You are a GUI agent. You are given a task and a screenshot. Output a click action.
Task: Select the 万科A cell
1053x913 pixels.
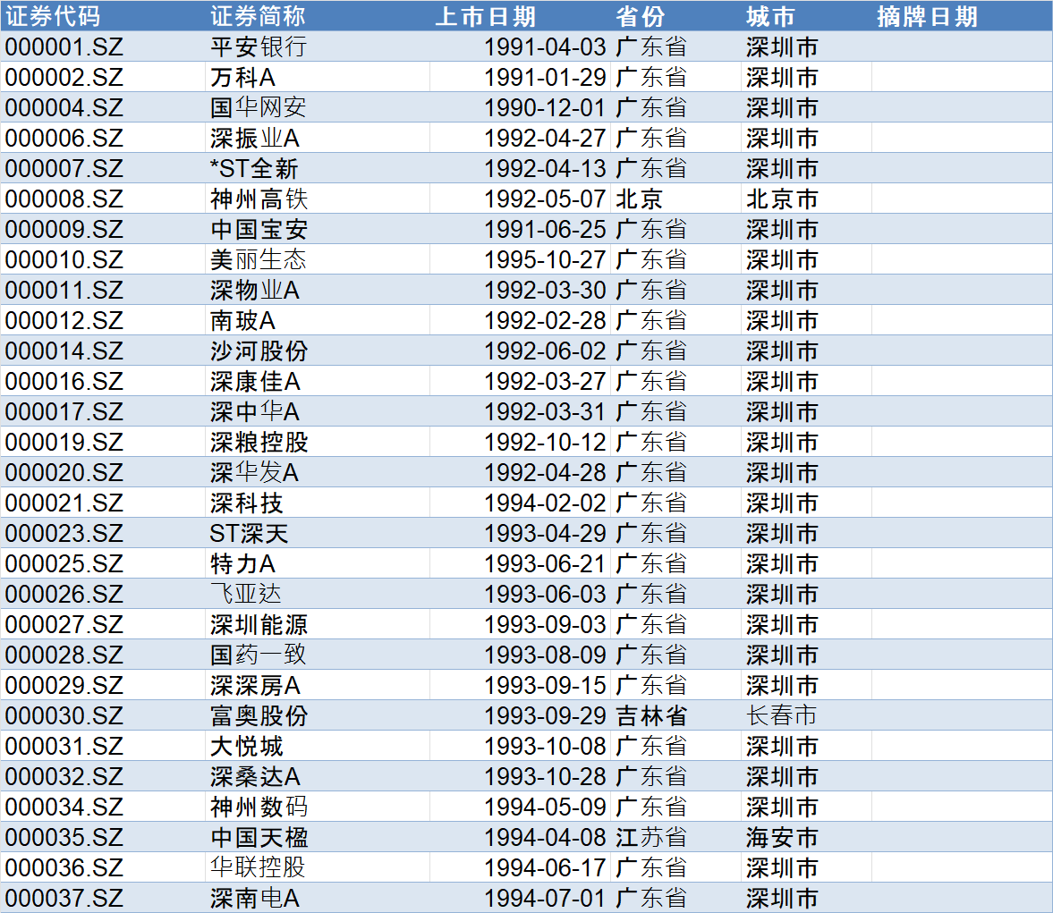317,77
